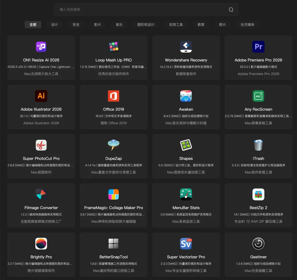The width and height of the screenshot is (297, 280).
Task: Open the Filmage Converter icon
Action: [41, 194]
